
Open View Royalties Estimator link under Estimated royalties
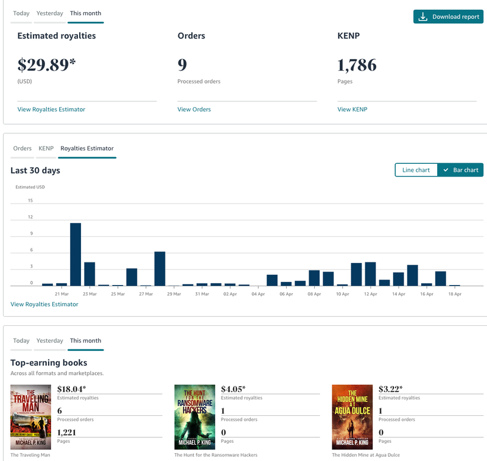click(x=51, y=110)
